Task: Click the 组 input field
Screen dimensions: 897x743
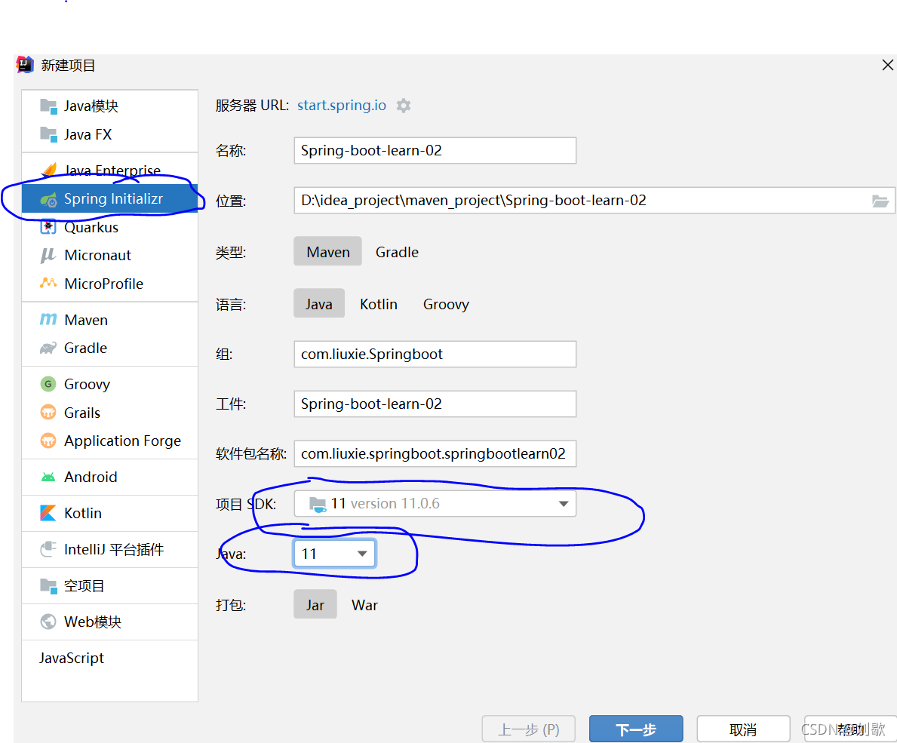Action: tap(435, 354)
